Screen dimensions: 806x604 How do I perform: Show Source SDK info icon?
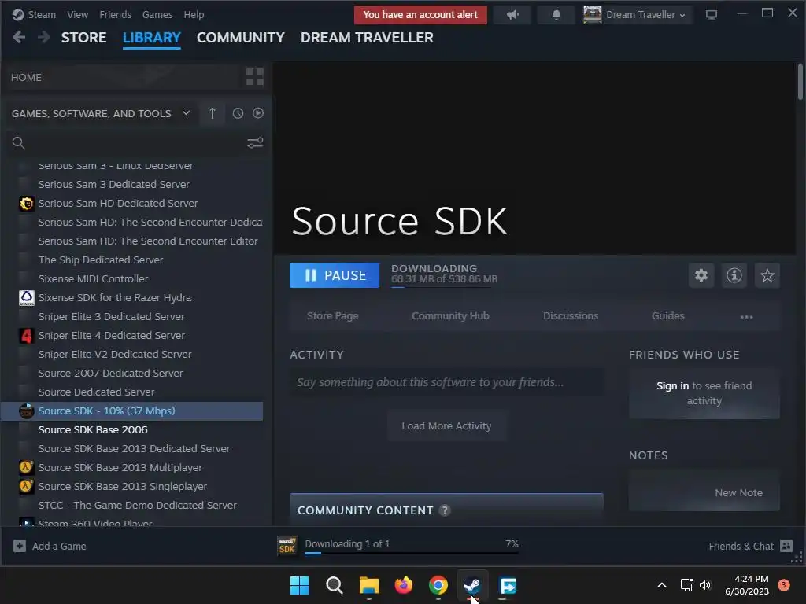tap(734, 275)
